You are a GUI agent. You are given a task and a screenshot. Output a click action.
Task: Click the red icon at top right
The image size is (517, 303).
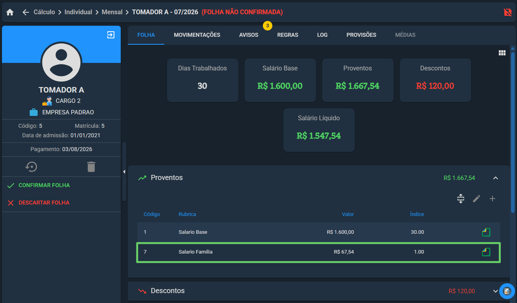[507, 12]
